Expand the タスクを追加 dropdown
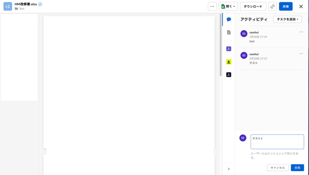The height and width of the screenshot is (175, 309). click(287, 19)
